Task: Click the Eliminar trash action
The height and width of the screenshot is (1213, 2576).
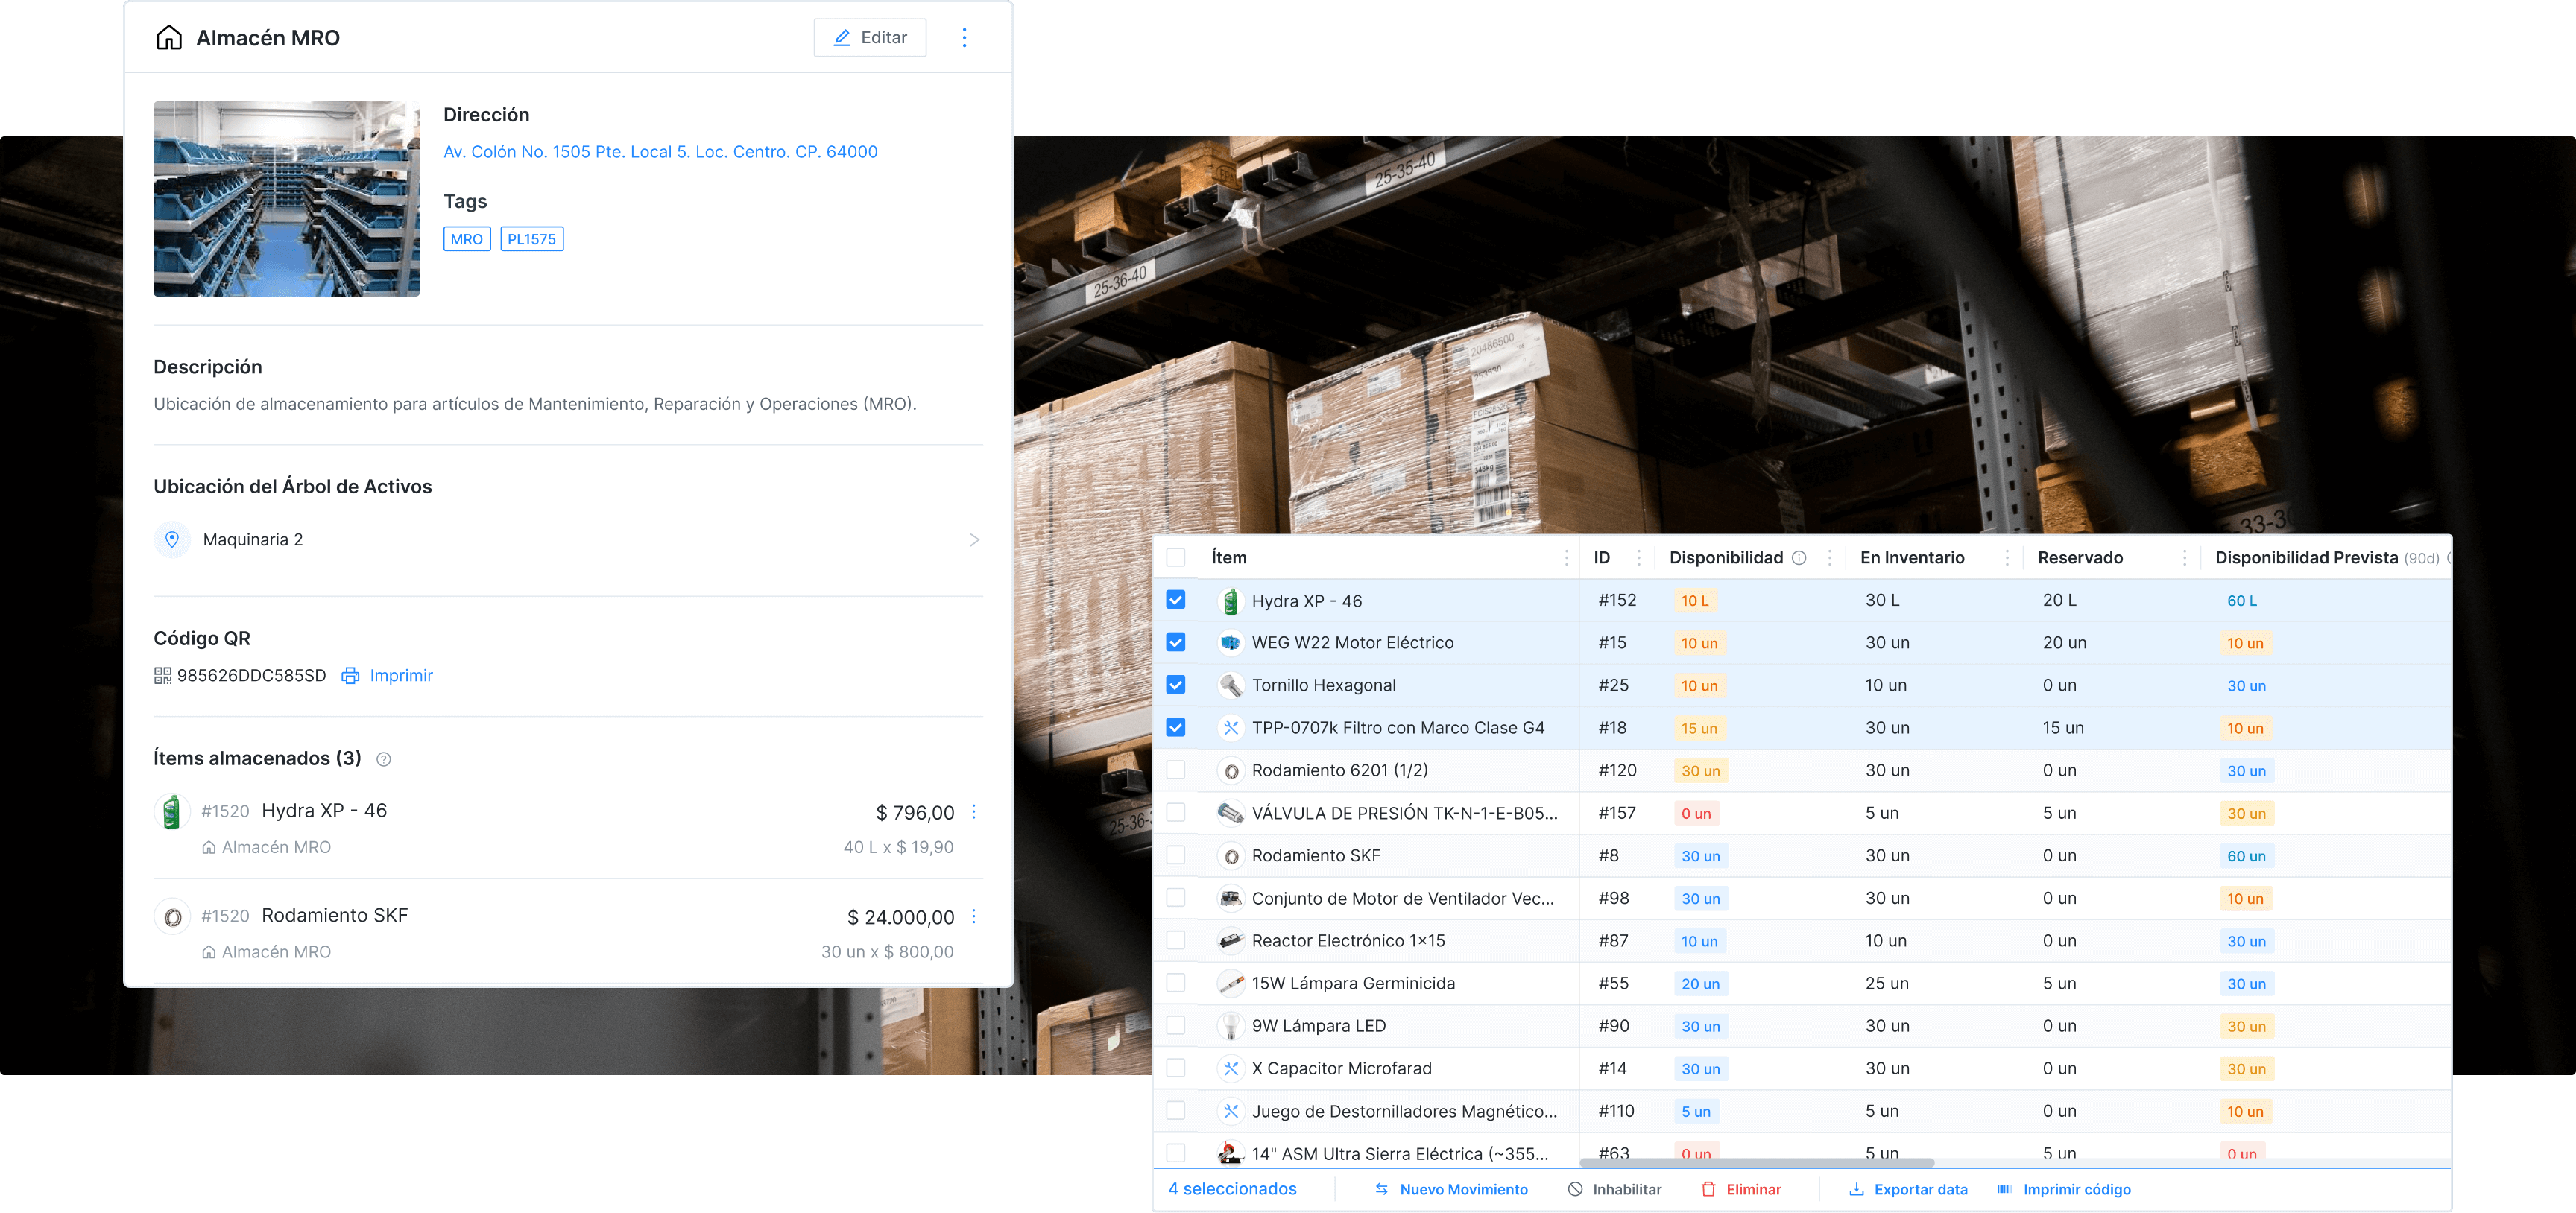Action: coord(1741,1189)
